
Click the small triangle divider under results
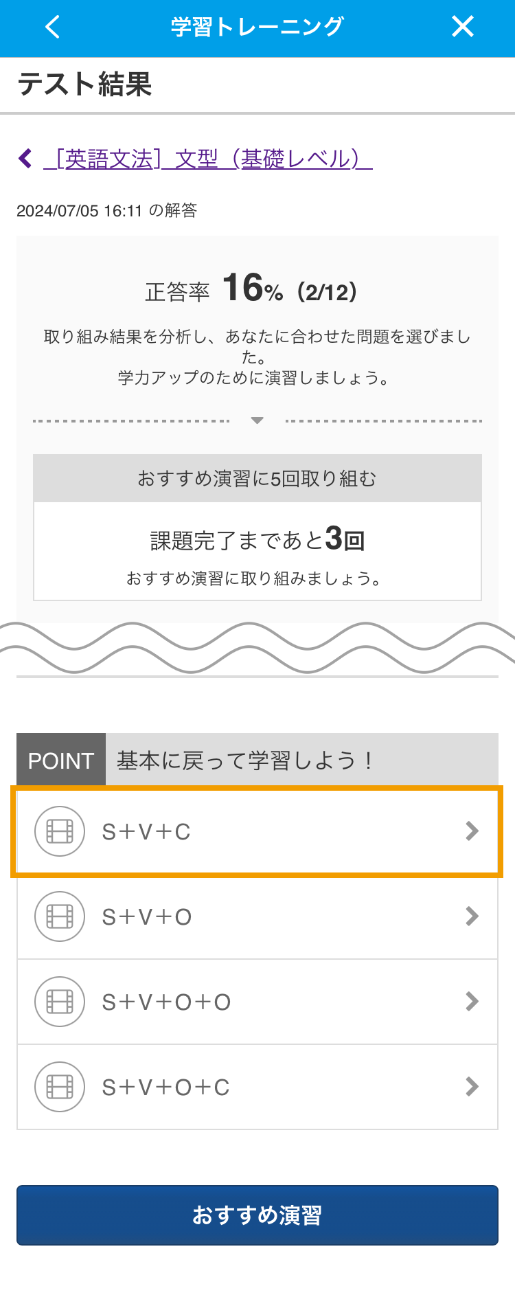257,420
